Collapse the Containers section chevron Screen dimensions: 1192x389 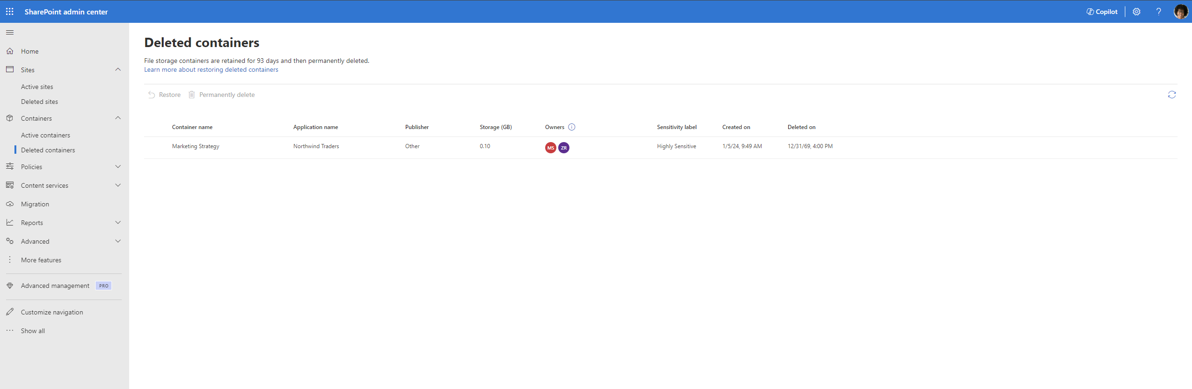118,118
